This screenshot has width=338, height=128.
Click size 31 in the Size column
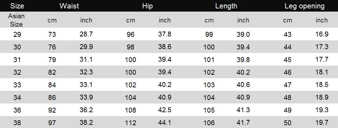(x=17, y=60)
